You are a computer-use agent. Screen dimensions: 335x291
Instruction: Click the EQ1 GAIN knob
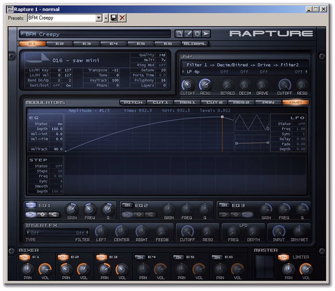pyautogui.click(x=72, y=209)
